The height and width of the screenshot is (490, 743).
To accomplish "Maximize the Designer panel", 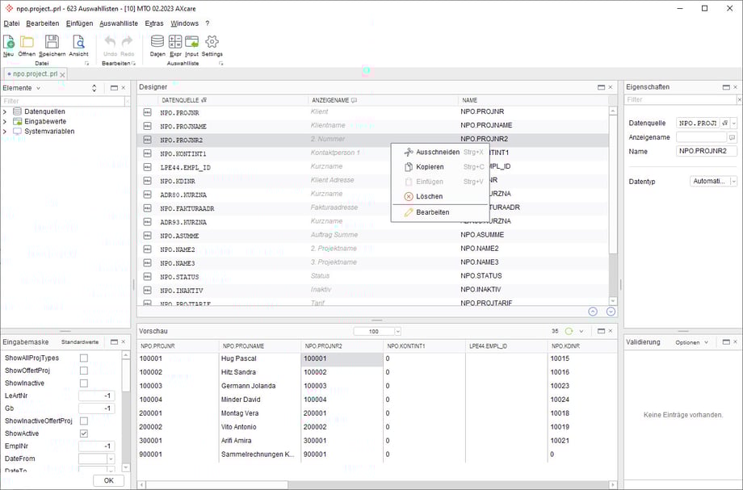I will (x=602, y=87).
